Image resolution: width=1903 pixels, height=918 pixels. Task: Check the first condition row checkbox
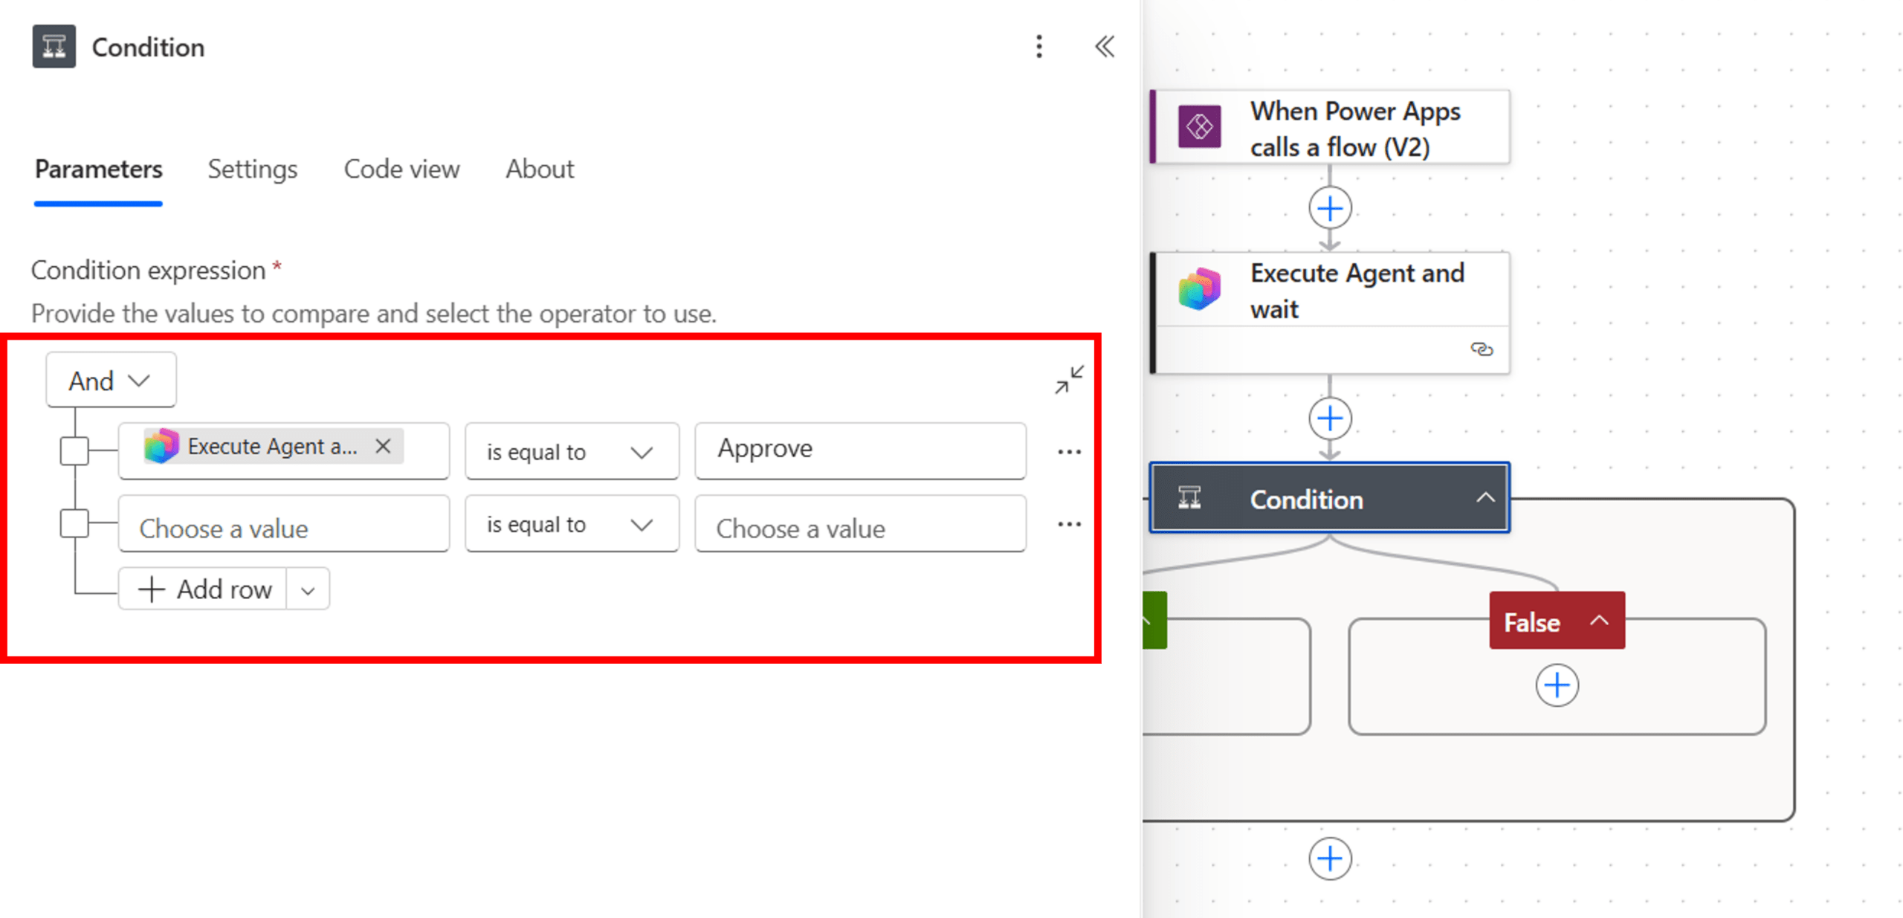[x=74, y=451]
